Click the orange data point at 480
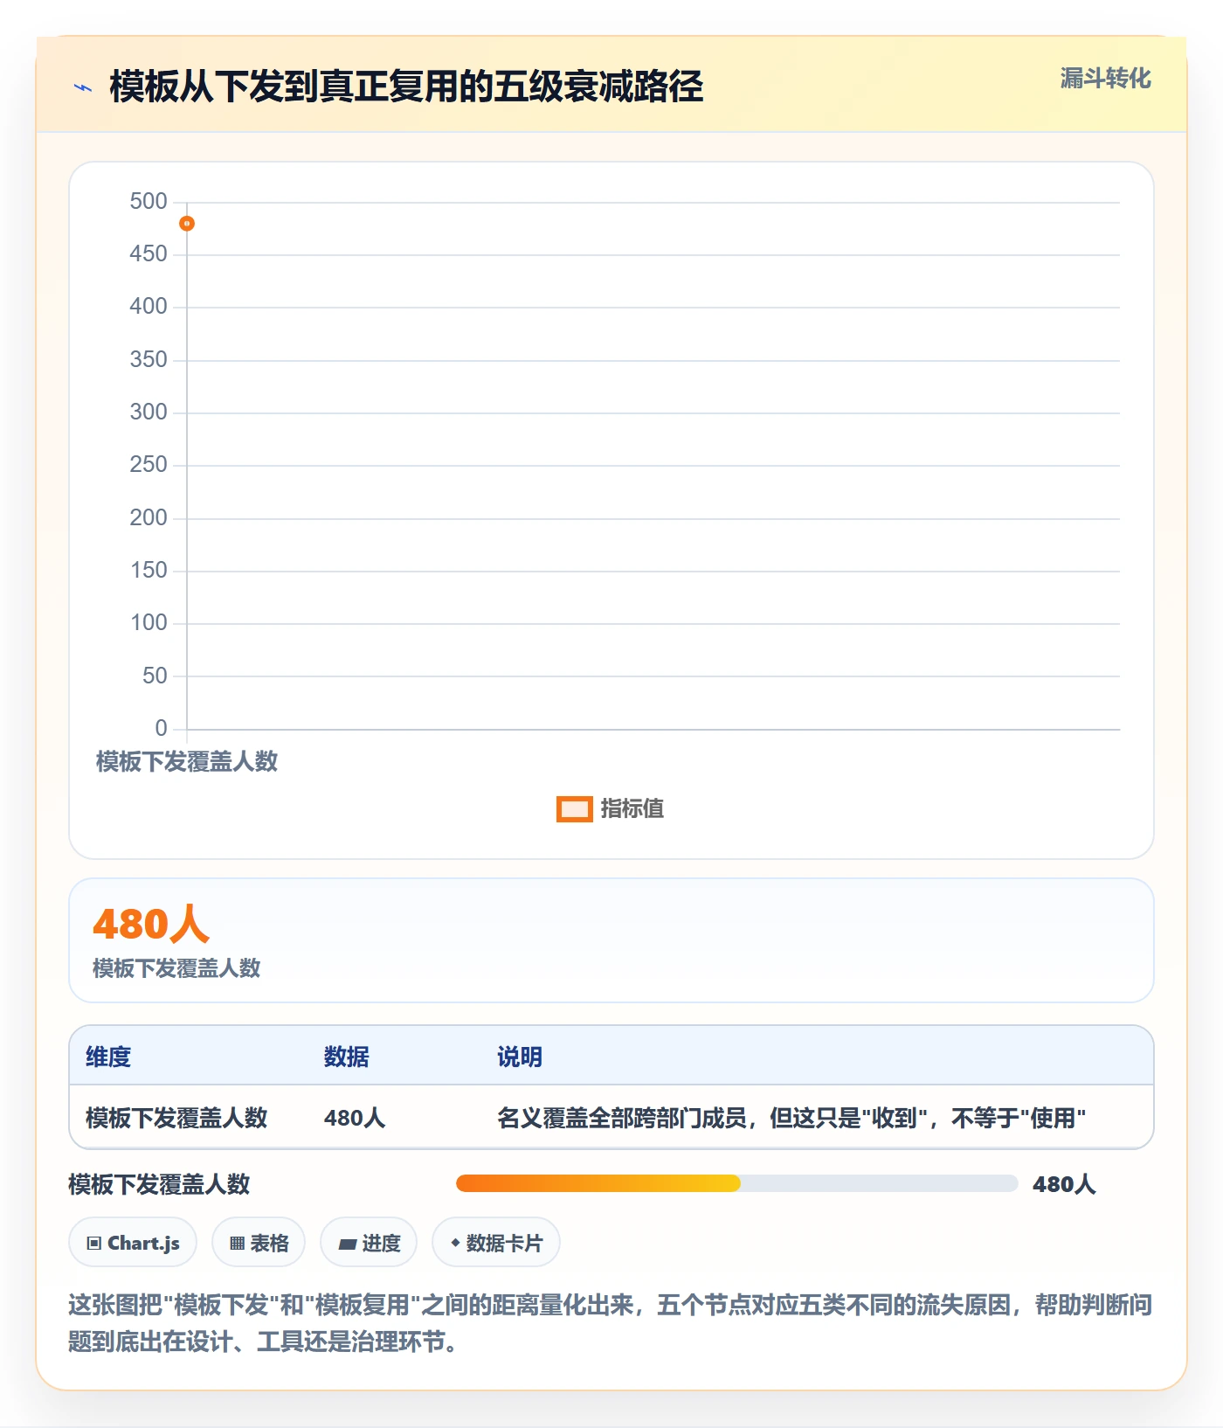Screen dimensions: 1223x1428 coord(187,224)
